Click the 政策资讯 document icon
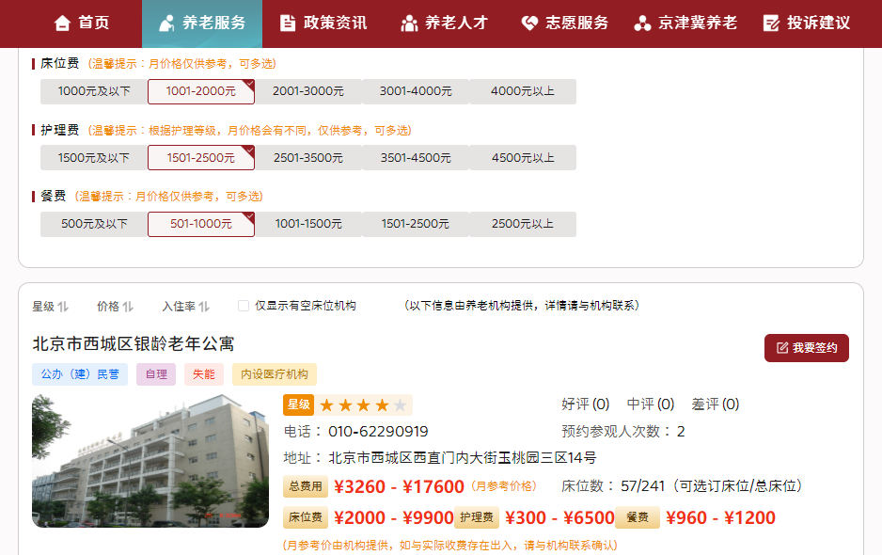 [288, 23]
